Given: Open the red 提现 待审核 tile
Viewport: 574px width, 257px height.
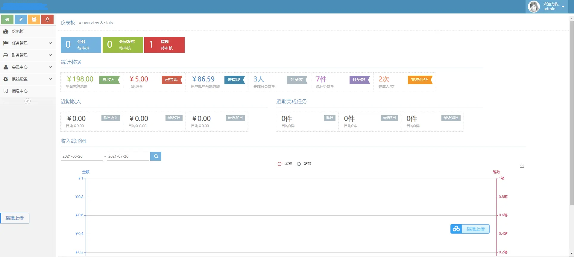Looking at the screenshot, I should [164, 45].
